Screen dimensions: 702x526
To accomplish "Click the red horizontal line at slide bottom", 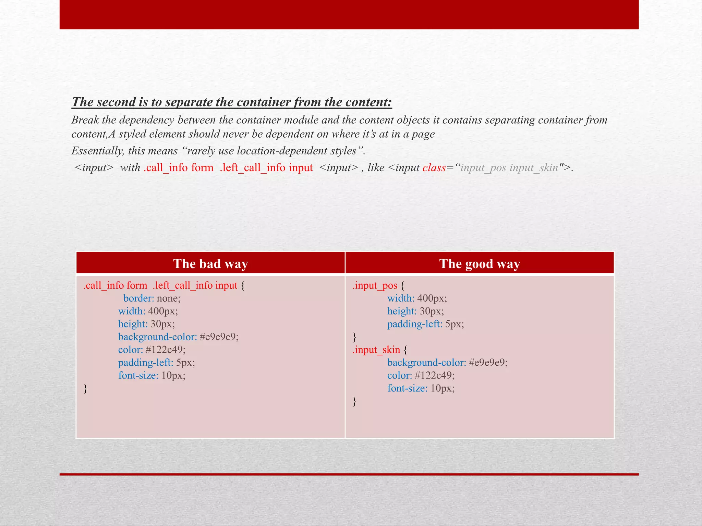I will 349,474.
